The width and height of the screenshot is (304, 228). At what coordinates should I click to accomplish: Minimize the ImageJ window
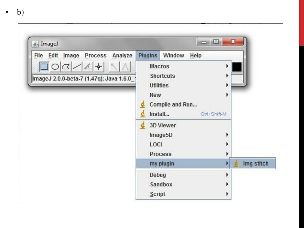point(203,42)
